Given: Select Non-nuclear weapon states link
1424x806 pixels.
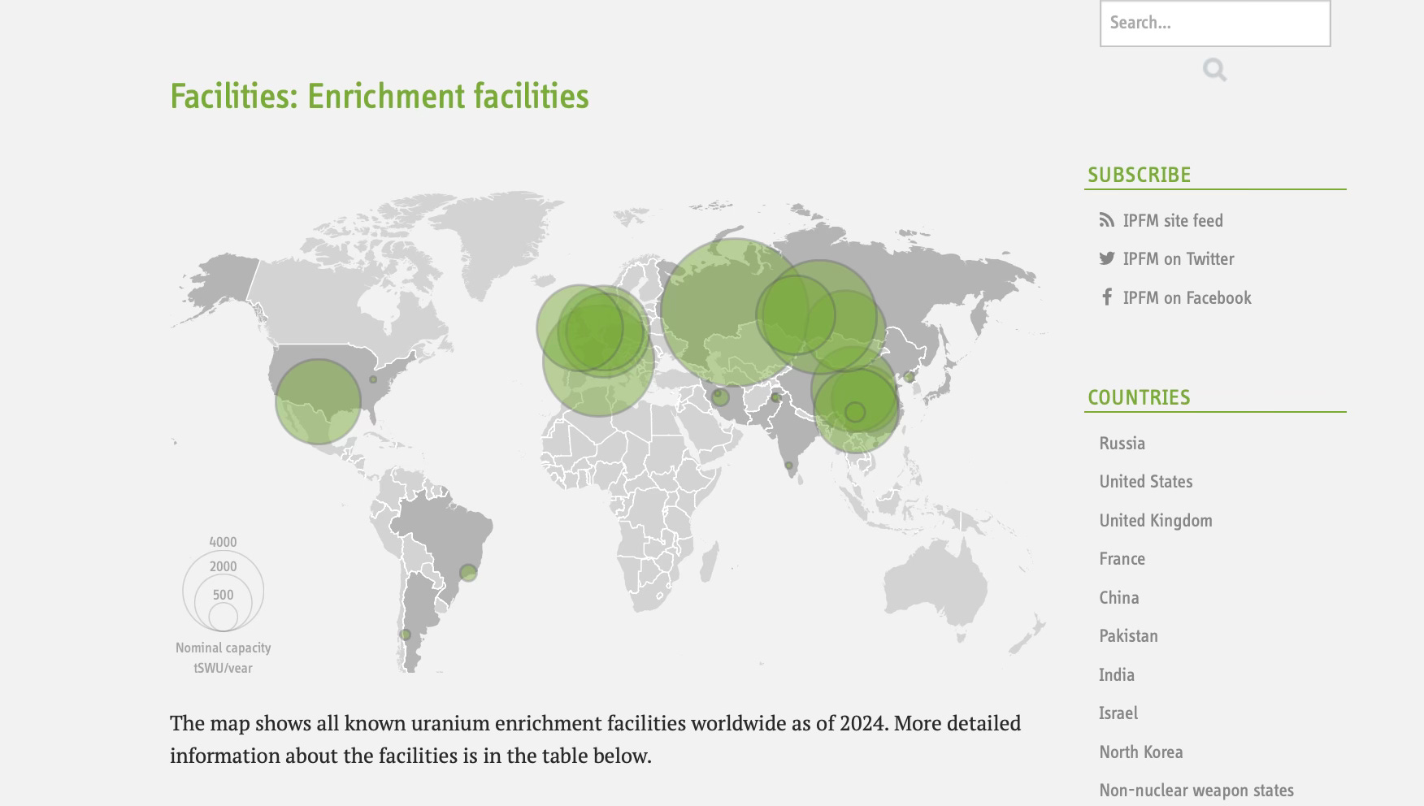Looking at the screenshot, I should pos(1196,791).
